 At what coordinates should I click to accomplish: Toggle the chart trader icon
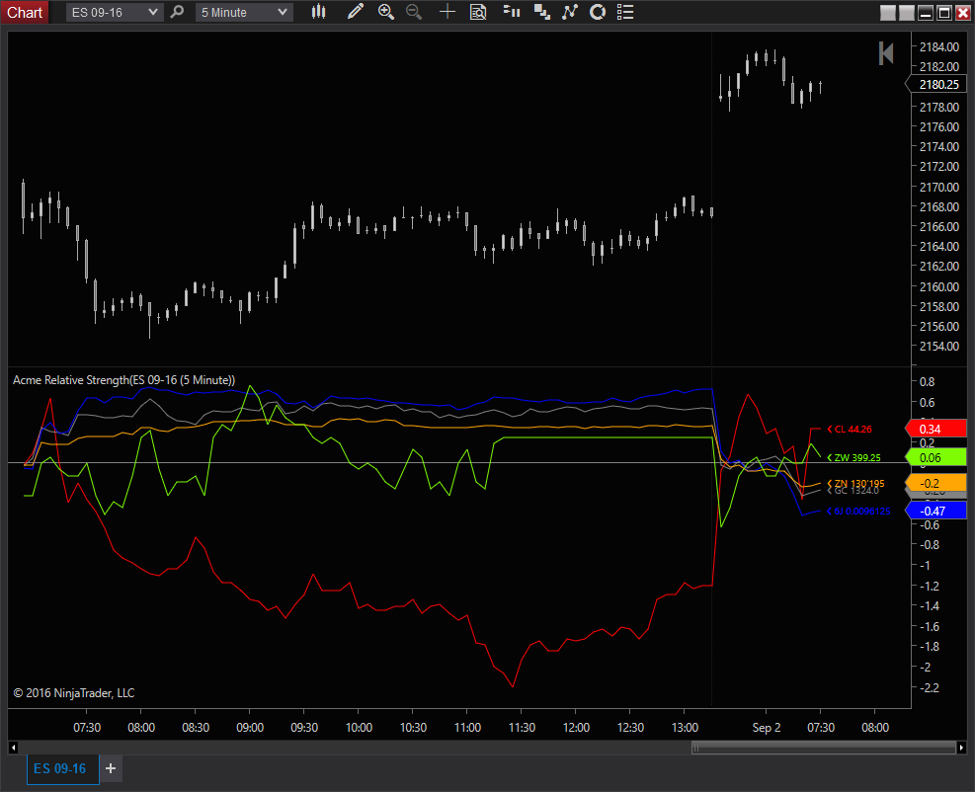pos(512,12)
